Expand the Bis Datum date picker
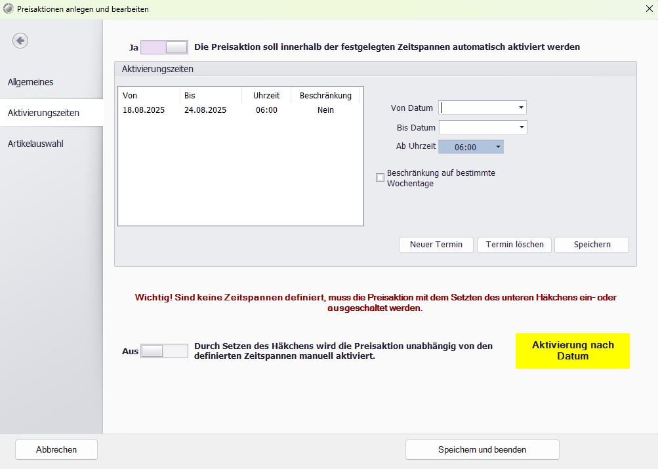Image resolution: width=658 pixels, height=469 pixels. 522,127
